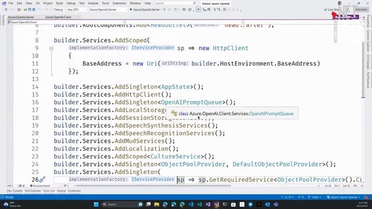Click the Start Without Debugging icon
Viewport: 372px width, 209px height.
click(x=164, y=9)
